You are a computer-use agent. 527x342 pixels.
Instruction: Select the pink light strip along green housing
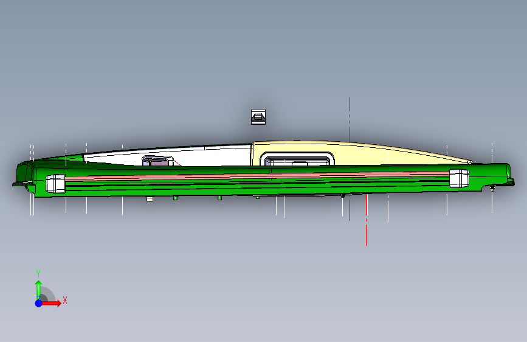257,176
